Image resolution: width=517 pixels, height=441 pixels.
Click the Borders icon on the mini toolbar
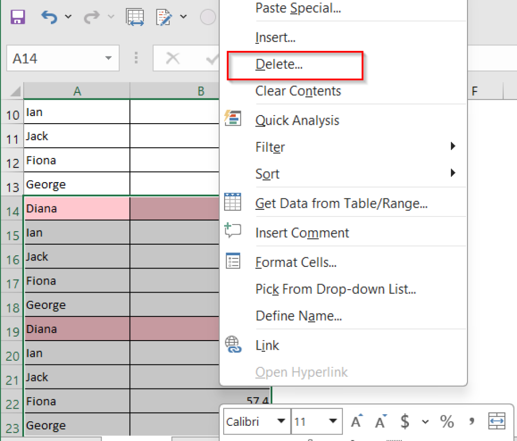click(x=496, y=420)
